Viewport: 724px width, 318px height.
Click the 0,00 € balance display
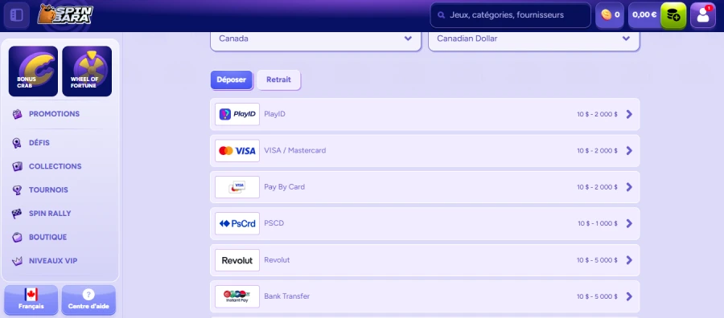(x=644, y=14)
